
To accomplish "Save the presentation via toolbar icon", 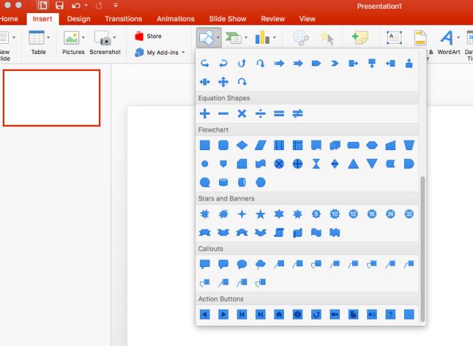I will tap(59, 5).
